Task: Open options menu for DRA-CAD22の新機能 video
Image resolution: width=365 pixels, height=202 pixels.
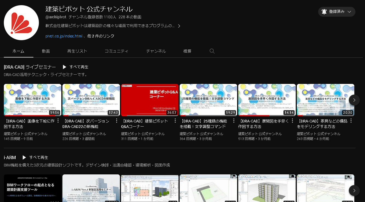Action: tap(117, 121)
